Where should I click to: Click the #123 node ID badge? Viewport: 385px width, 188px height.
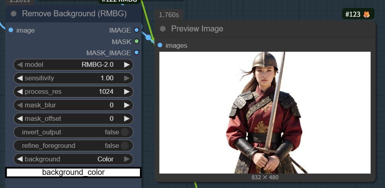click(358, 14)
